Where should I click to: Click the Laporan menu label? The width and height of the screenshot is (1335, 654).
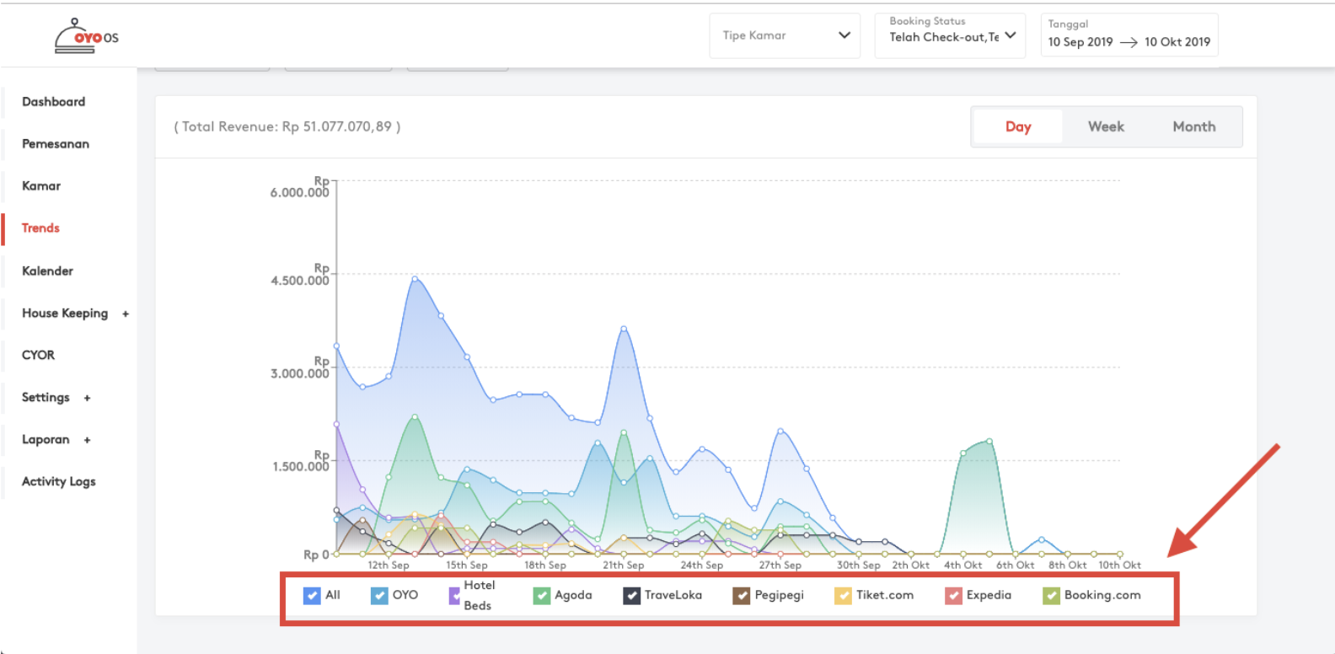(x=46, y=440)
